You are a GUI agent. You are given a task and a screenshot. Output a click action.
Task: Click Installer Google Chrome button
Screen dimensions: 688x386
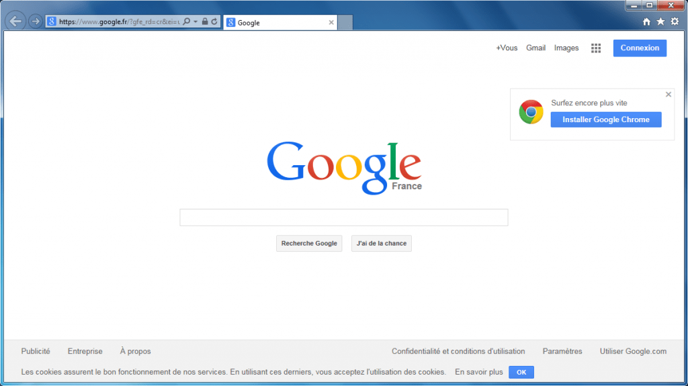(x=606, y=119)
